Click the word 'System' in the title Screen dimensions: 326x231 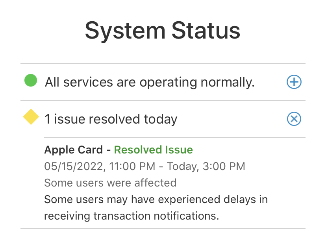pos(125,31)
